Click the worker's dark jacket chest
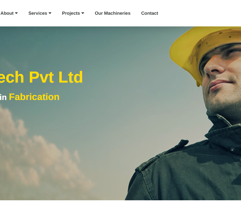The width and height of the screenshot is (241, 211). tap(192, 174)
